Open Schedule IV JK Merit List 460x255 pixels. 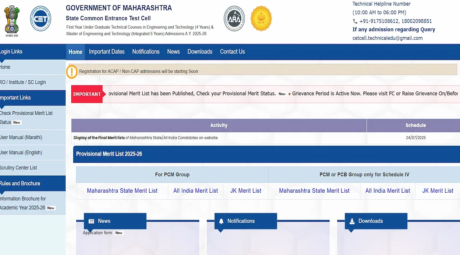(x=438, y=191)
